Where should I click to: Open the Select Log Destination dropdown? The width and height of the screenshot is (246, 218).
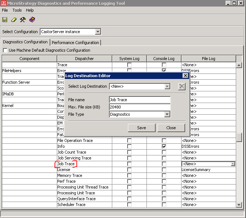pos(167,86)
